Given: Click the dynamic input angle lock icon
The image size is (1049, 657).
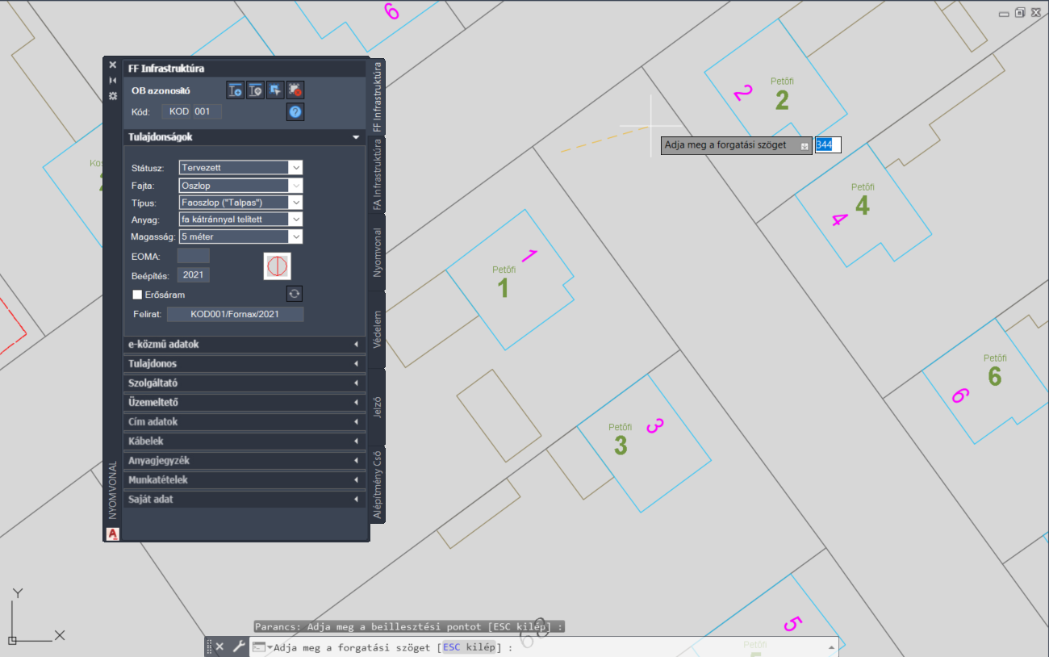Looking at the screenshot, I should 805,146.
